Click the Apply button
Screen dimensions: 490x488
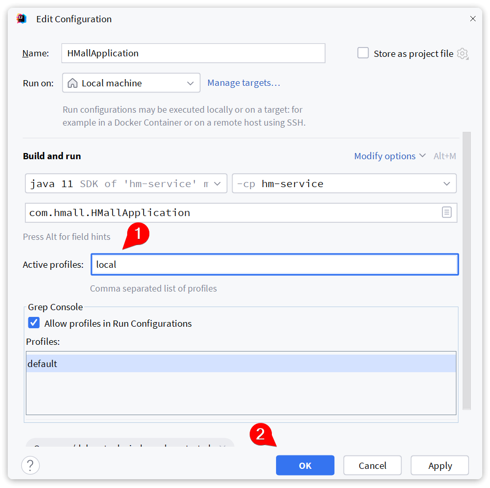tap(440, 465)
